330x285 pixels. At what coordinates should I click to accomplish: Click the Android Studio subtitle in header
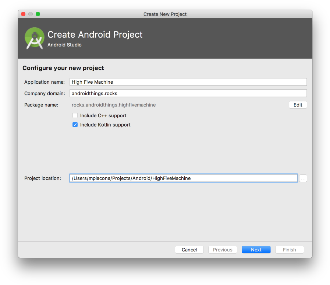point(64,45)
